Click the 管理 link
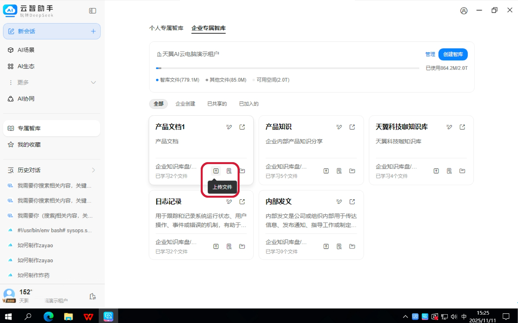518x323 pixels. 430,54
